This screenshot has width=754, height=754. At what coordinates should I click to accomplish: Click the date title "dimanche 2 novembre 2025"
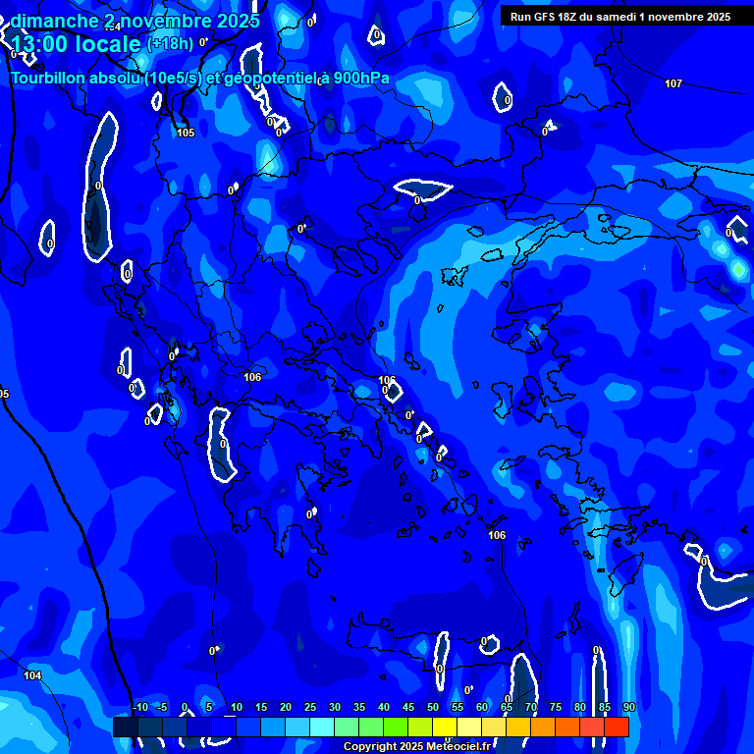coord(135,21)
